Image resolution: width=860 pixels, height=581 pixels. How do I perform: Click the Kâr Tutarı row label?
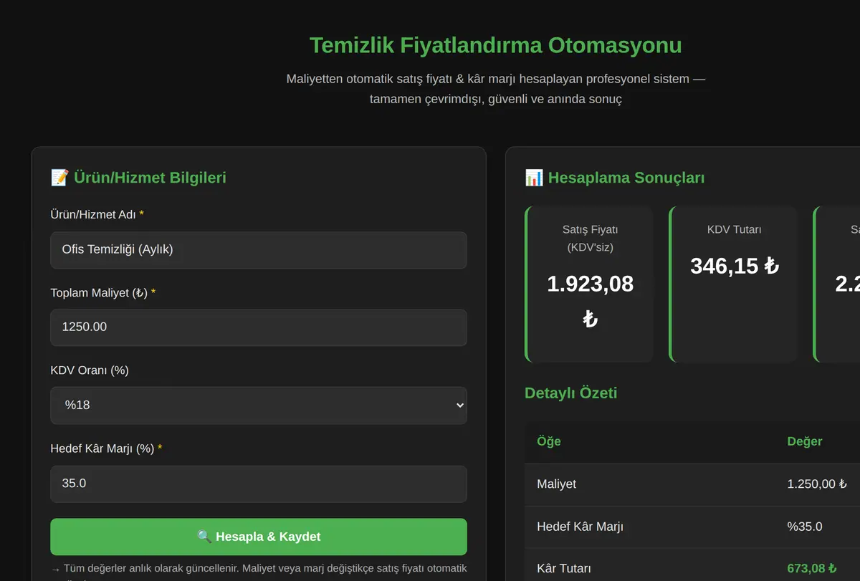coord(564,568)
